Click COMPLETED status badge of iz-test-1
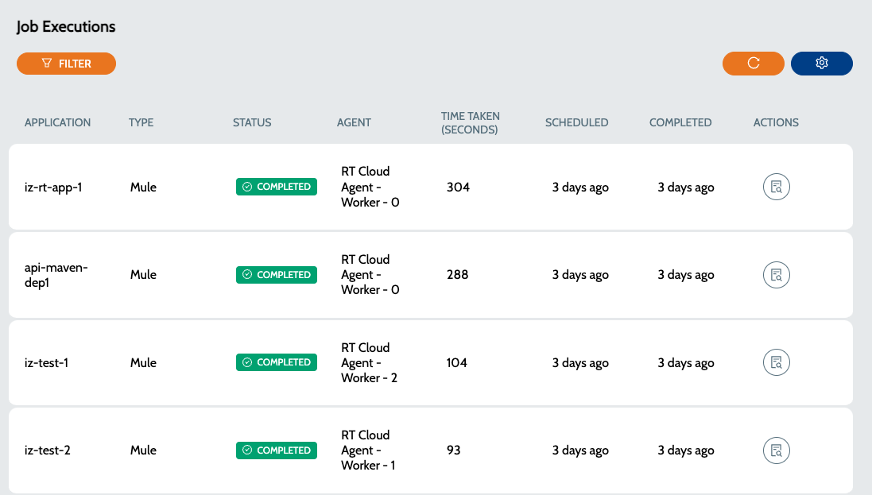The width and height of the screenshot is (872, 495). coord(277,362)
